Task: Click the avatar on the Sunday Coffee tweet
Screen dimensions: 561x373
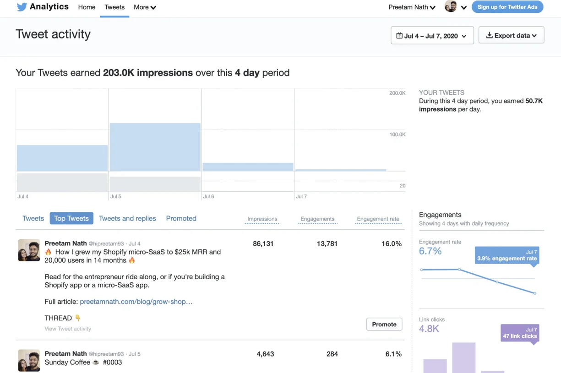Action: [29, 360]
